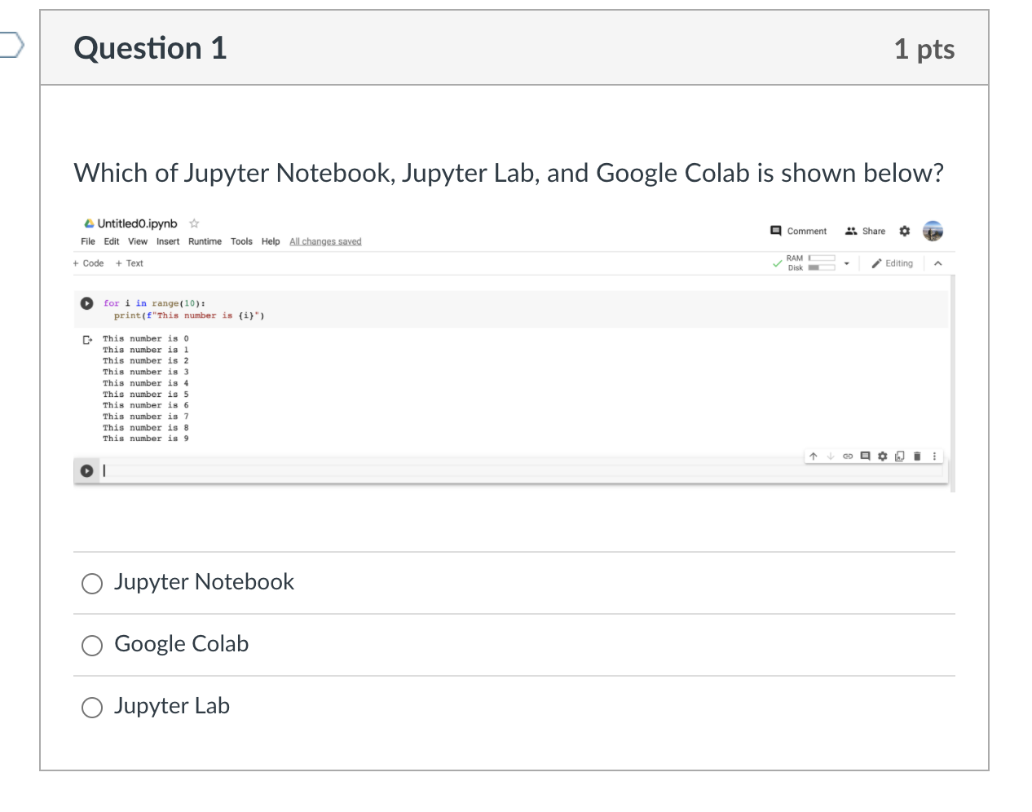Screen dimensions: 1032x812
Task: Open the runtime connection dropdown arrow
Action: click(846, 263)
